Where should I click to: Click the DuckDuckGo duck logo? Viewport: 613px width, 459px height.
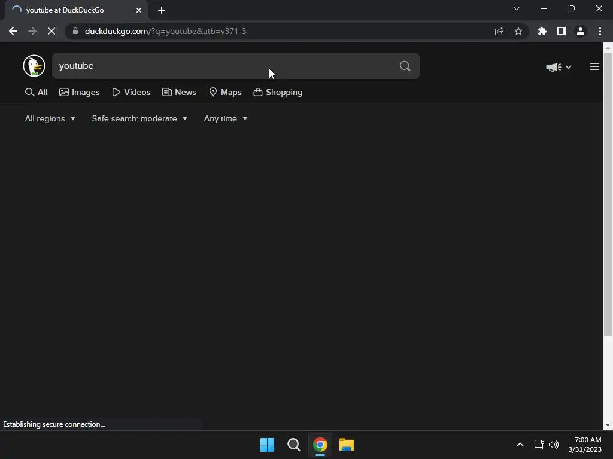pos(34,66)
